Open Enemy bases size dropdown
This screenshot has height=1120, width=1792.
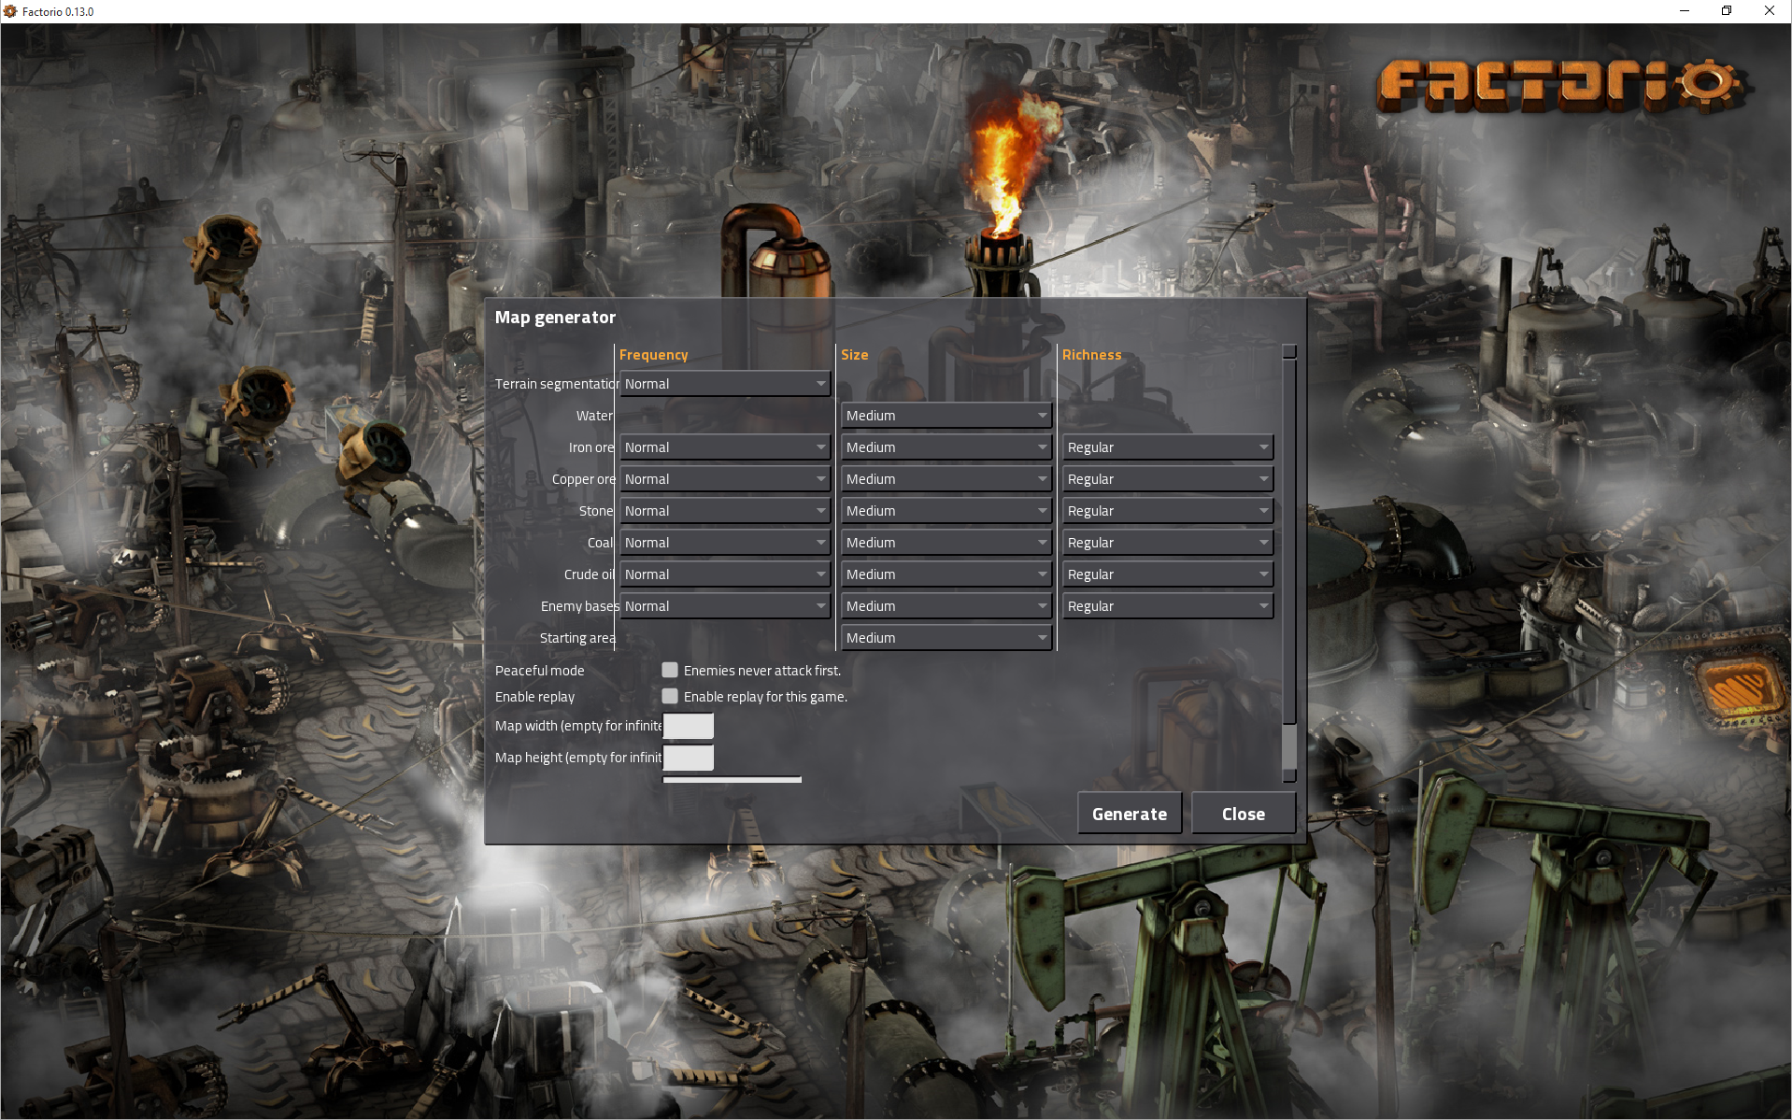[x=946, y=606]
